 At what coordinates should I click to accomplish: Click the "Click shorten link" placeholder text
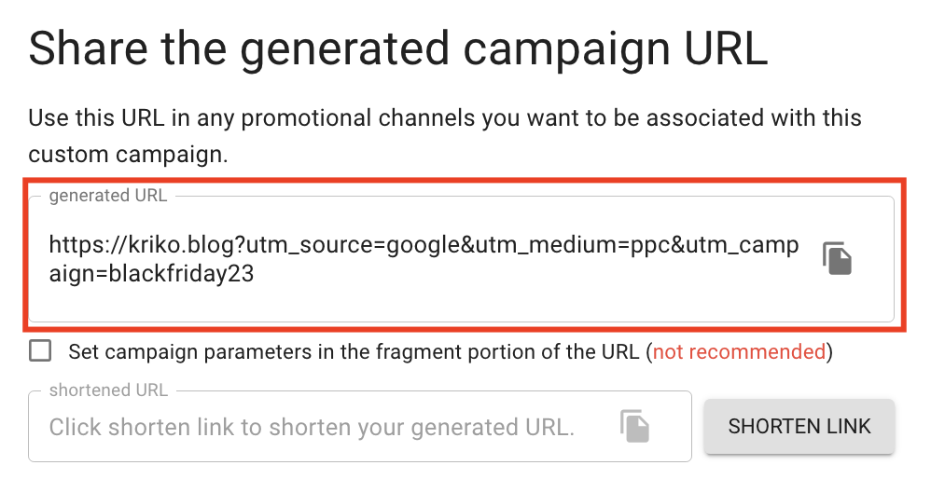point(312,428)
